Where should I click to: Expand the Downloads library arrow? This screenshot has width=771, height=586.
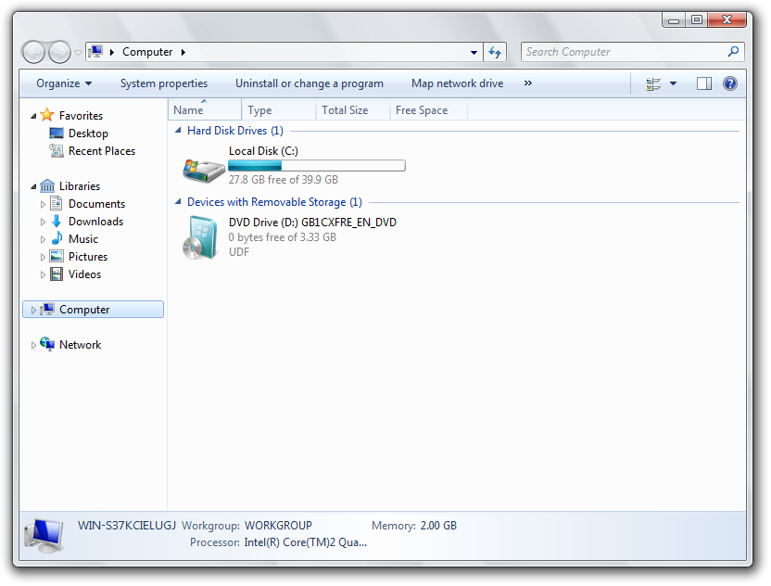coord(43,222)
